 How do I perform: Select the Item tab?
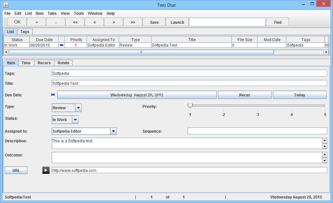tap(11, 63)
